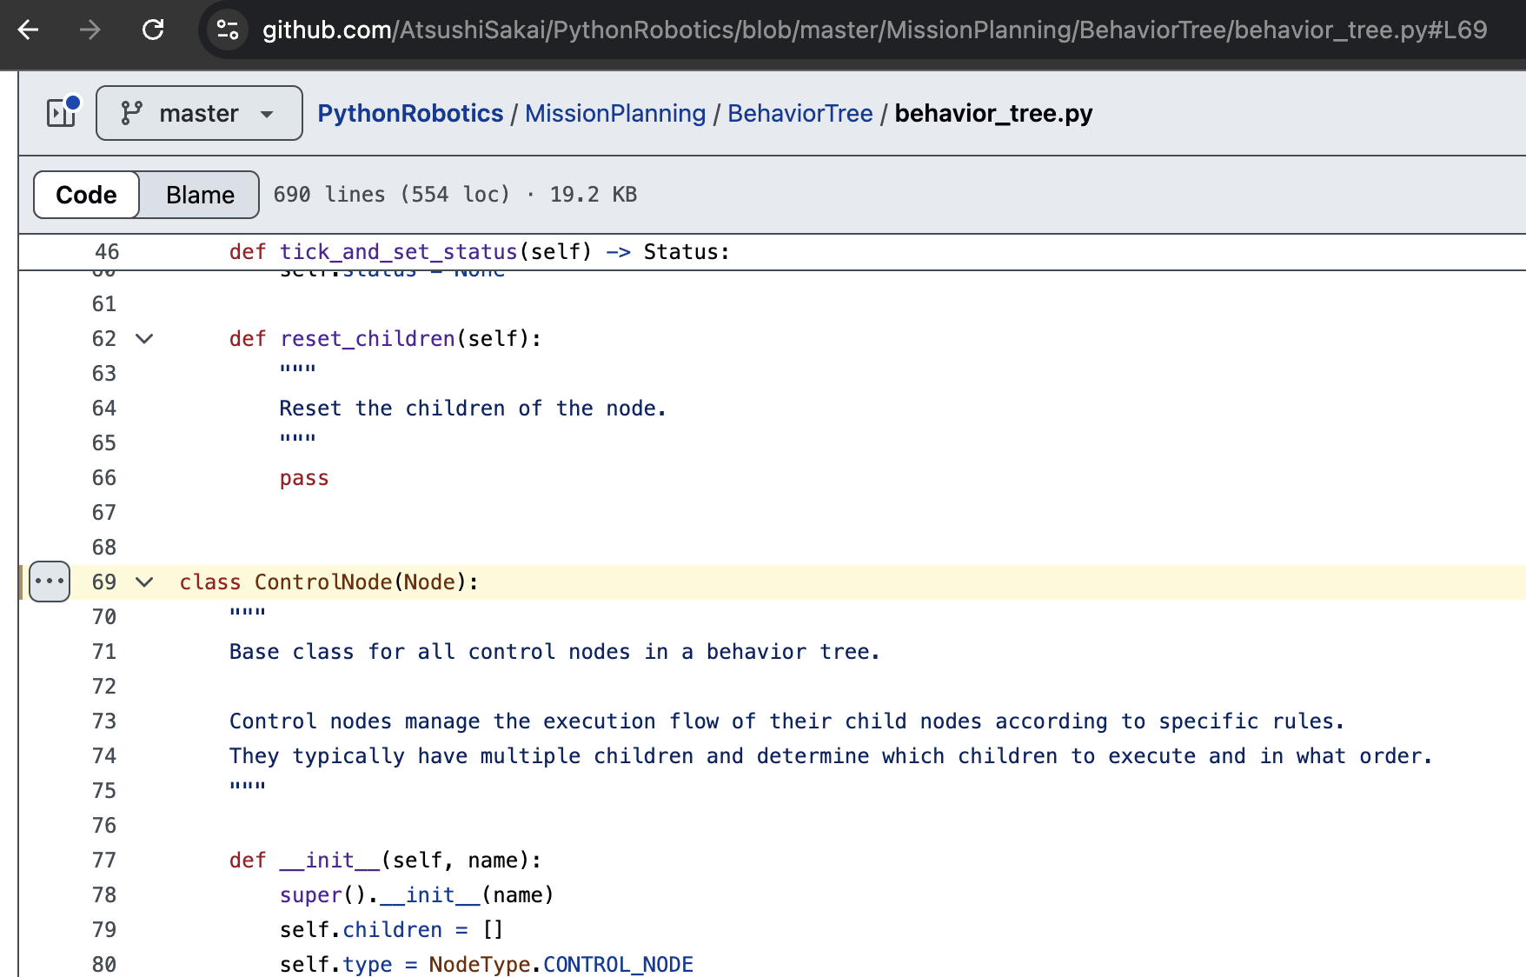Expand the file tree side panel
The height and width of the screenshot is (977, 1526).
click(x=62, y=113)
